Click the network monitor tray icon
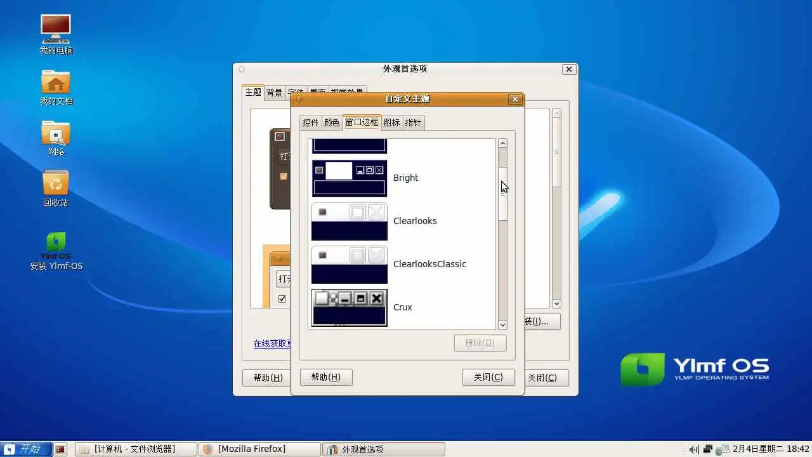This screenshot has height=457, width=812. (708, 449)
